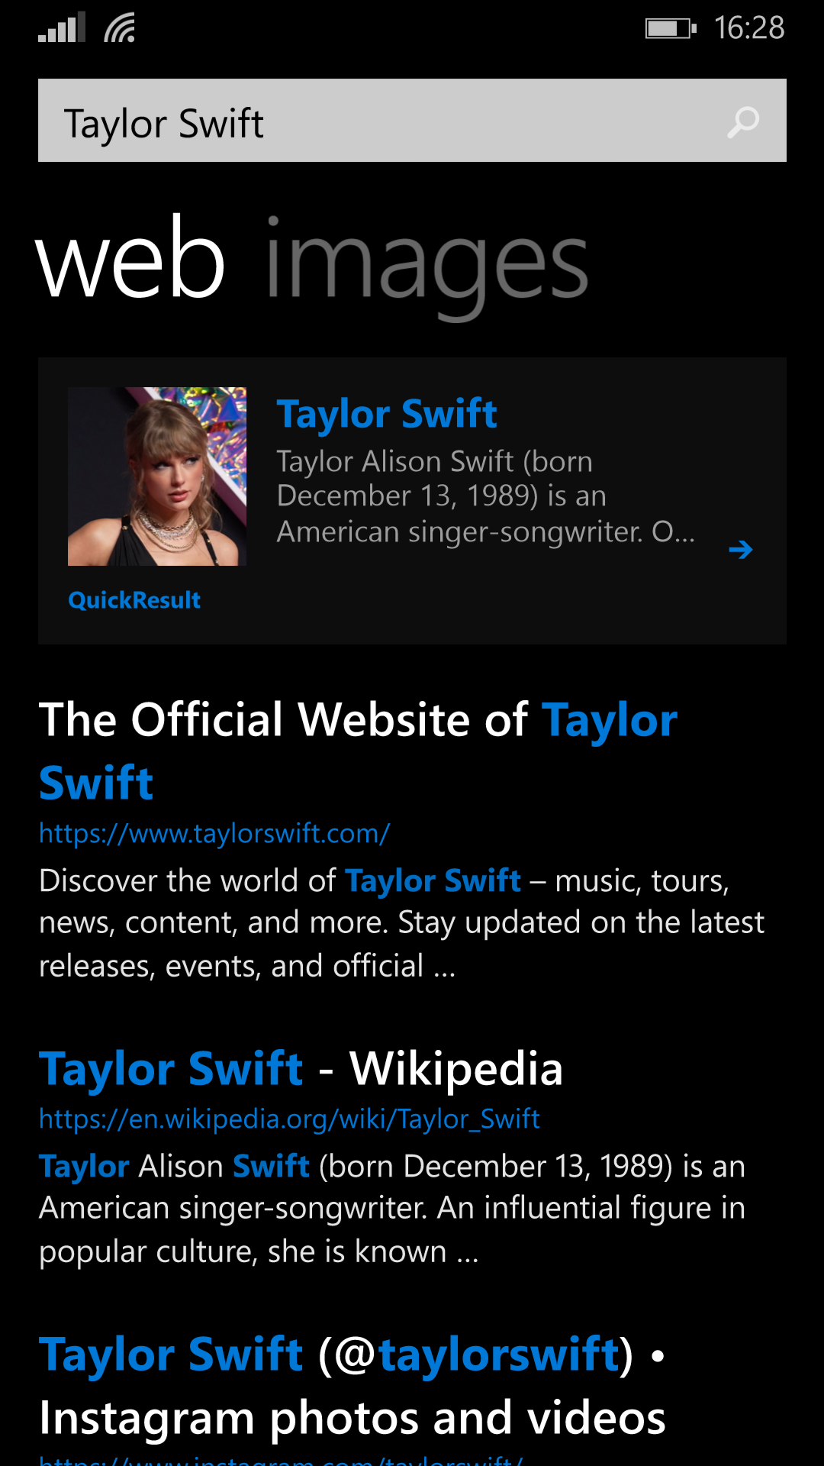Open the Instagram photos and videos result
Viewport: 824px width, 1466px height.
tap(352, 1386)
